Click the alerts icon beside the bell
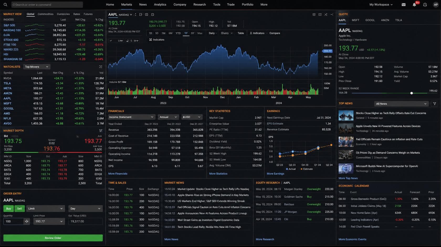Screen dimensions: 441x247 coord(425,5)
